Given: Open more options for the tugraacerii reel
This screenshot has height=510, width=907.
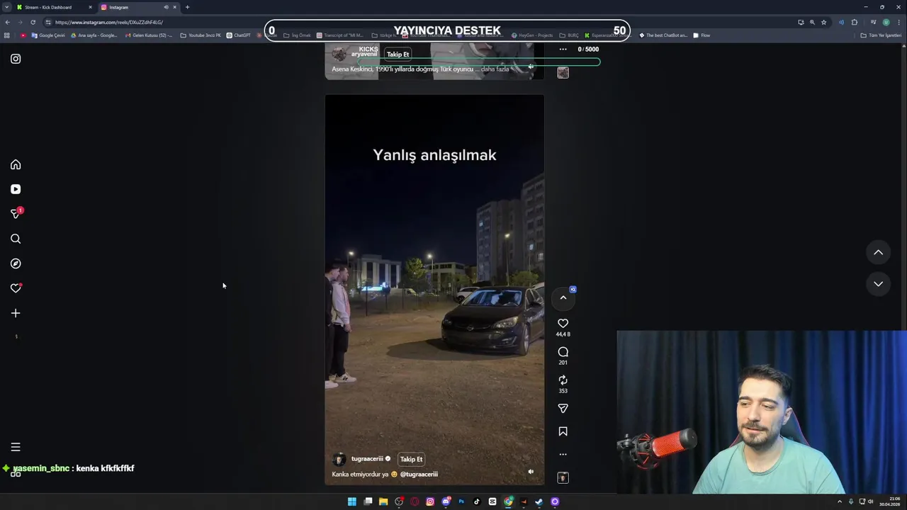Looking at the screenshot, I should (563, 454).
